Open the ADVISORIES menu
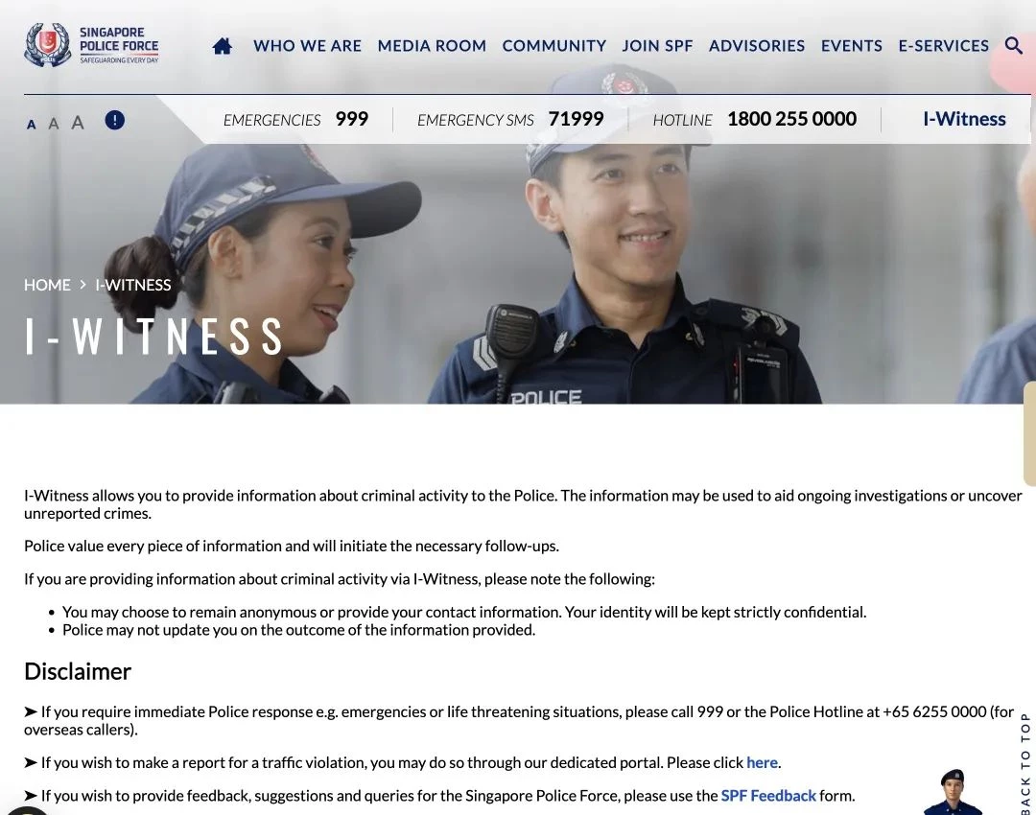Viewport: 1036px width, 815px height. pyautogui.click(x=757, y=46)
